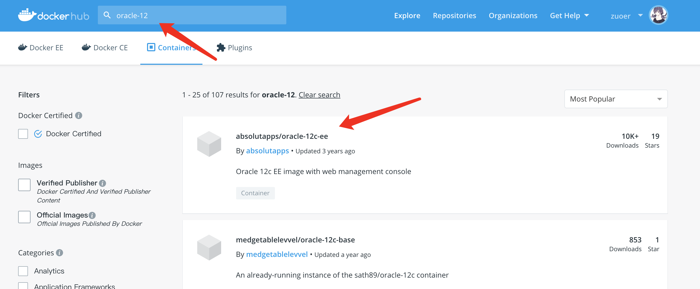700x289 pixels.
Task: Open info icon beside Docker Certified heading
Action: point(78,115)
